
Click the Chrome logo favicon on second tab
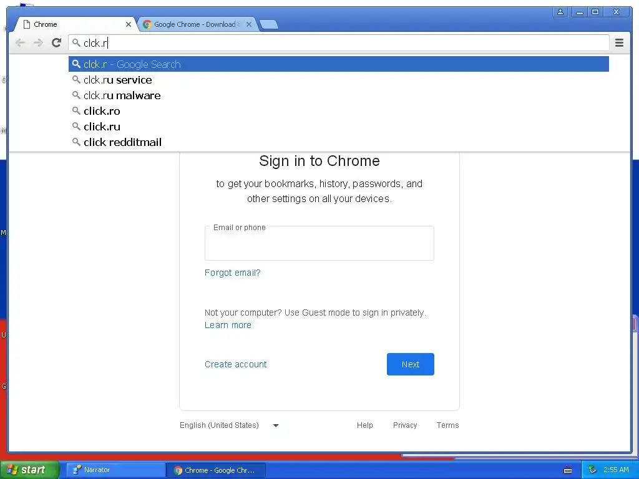coord(147,24)
